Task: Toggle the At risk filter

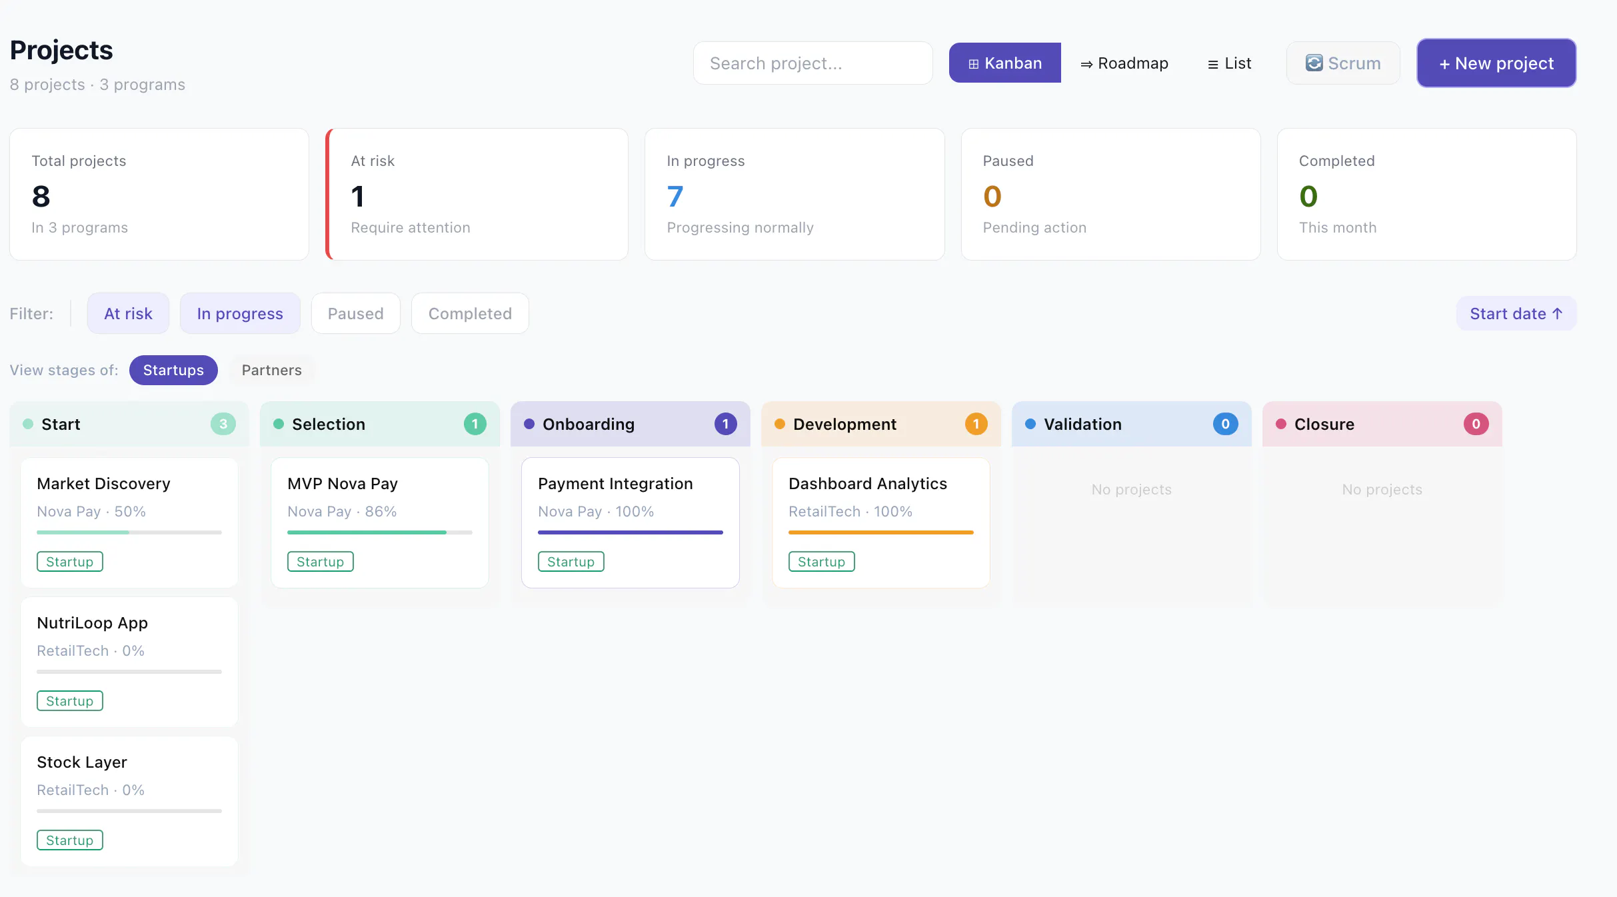Action: click(x=128, y=313)
